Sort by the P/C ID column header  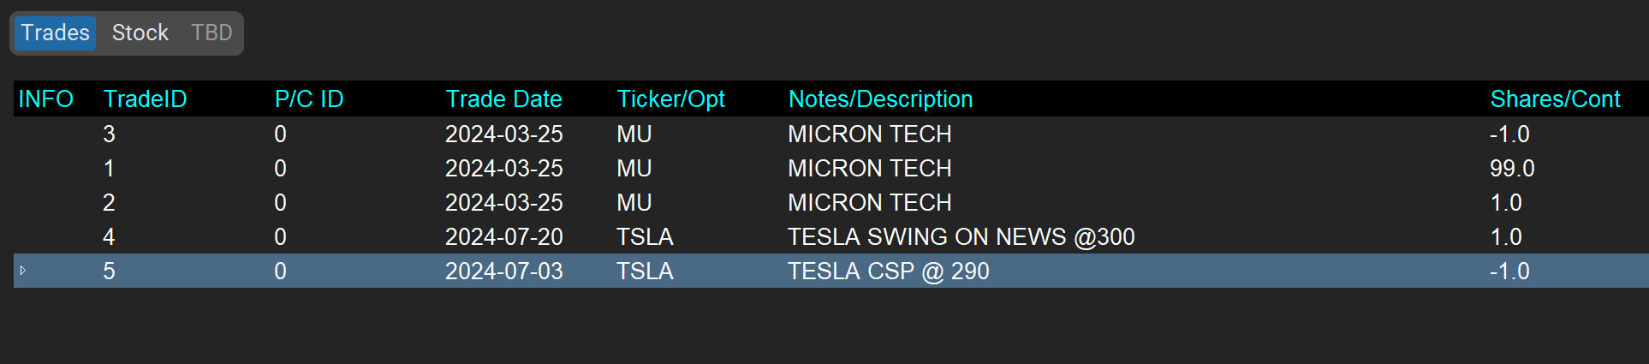pyautogui.click(x=309, y=99)
